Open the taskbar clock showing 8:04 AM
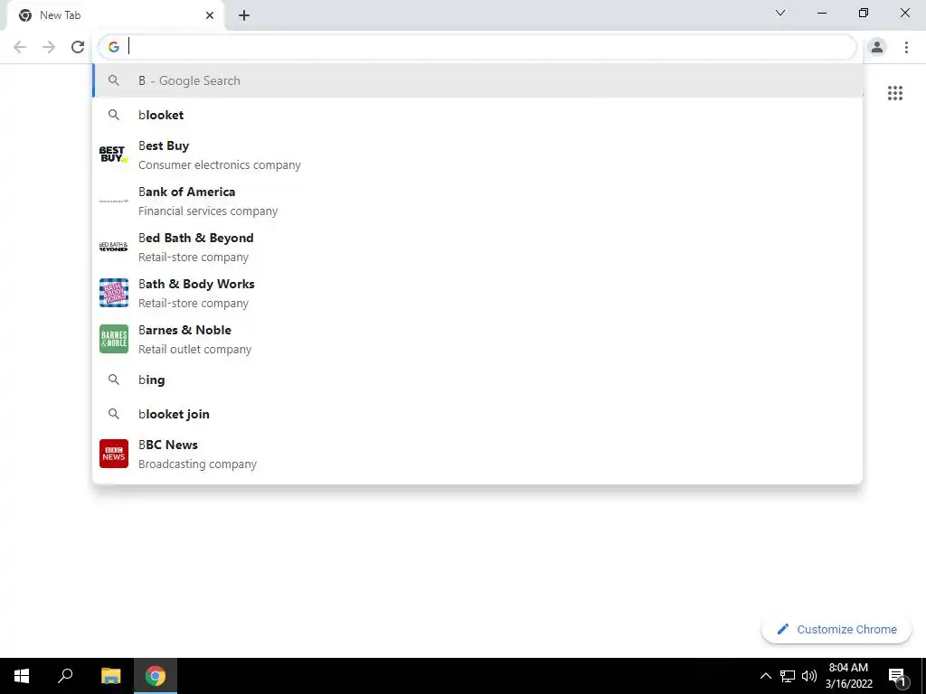 848,676
